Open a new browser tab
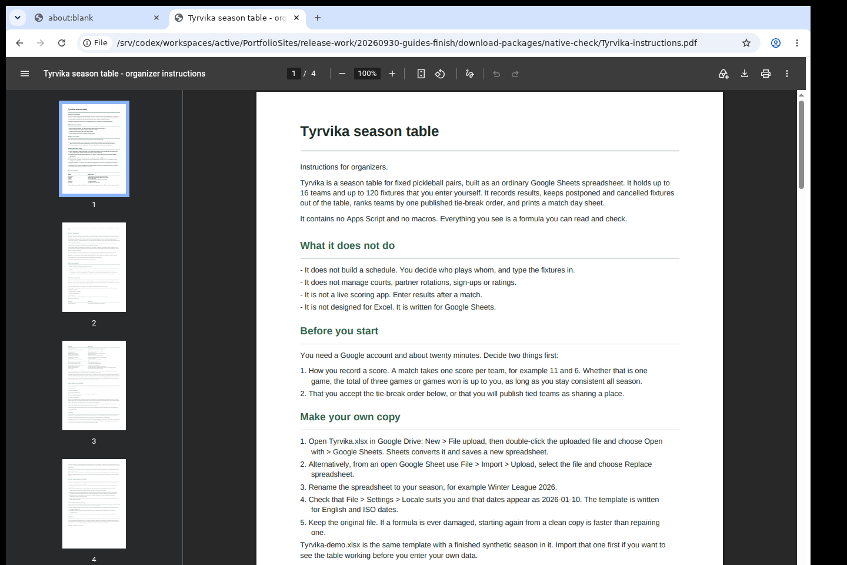The image size is (847, 565). [318, 18]
